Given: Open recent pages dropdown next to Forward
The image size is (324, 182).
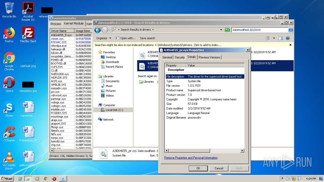Looking at the screenshot, I should coord(109,30).
